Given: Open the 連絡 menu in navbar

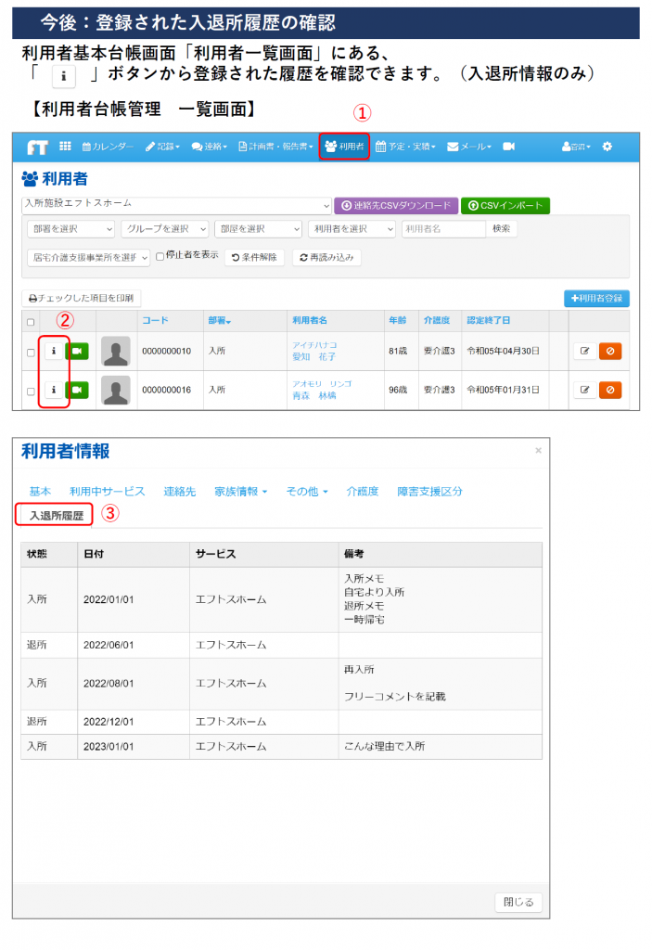Looking at the screenshot, I should 209,147.
